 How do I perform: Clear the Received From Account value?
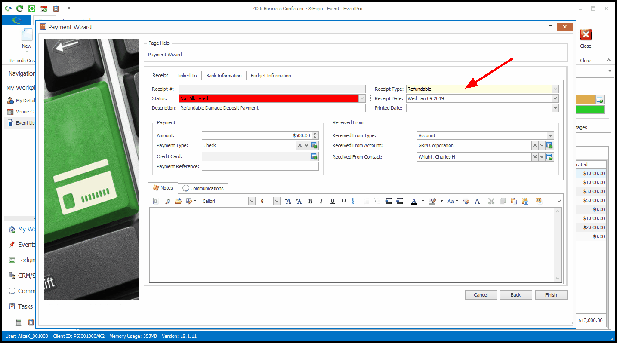coord(535,145)
